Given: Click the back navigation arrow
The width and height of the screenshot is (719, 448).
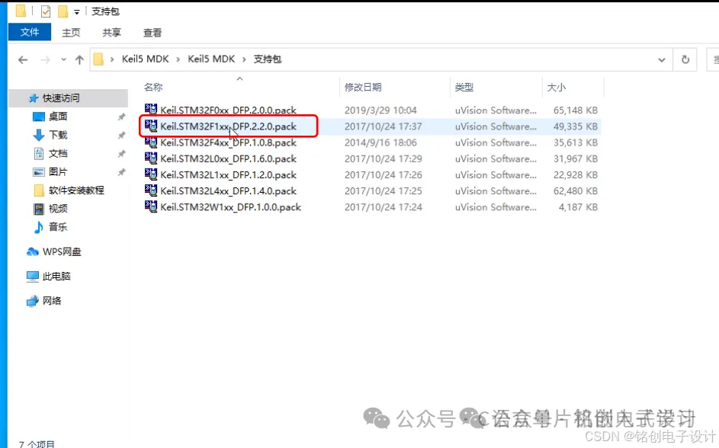Looking at the screenshot, I should coord(23,59).
